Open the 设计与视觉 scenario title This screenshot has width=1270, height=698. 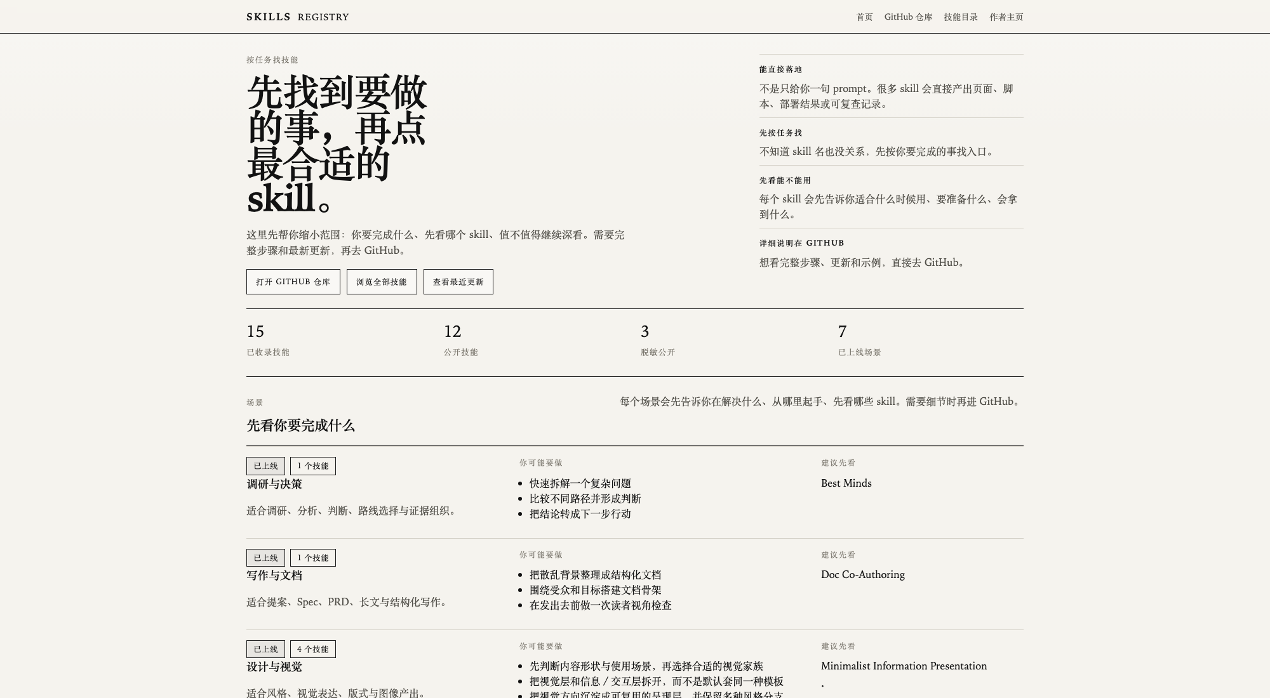tap(274, 667)
